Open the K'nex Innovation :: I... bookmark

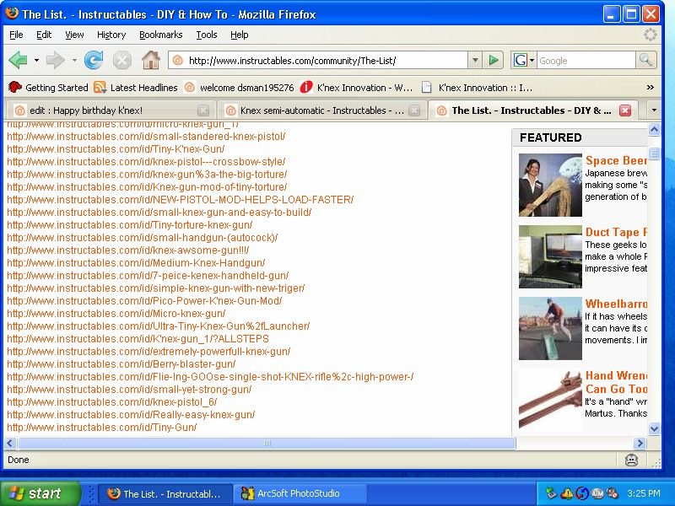click(477, 88)
